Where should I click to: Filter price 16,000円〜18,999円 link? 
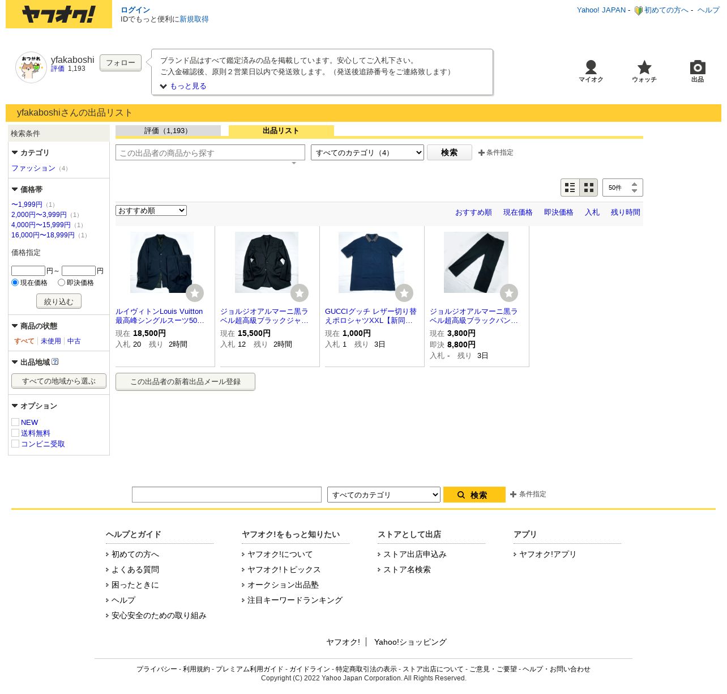point(43,235)
